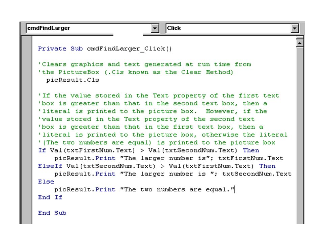The height and width of the screenshot is (243, 324).
Task: Click the 'End Sub' line
Action: click(52, 213)
